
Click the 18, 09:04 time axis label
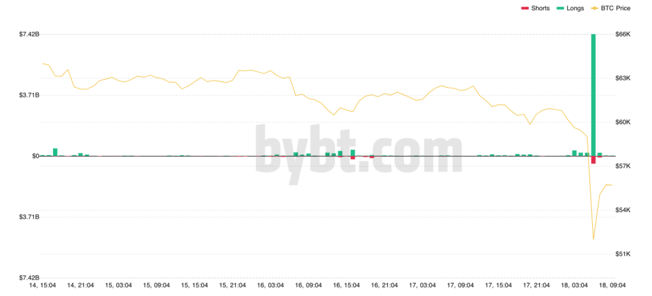(x=613, y=285)
